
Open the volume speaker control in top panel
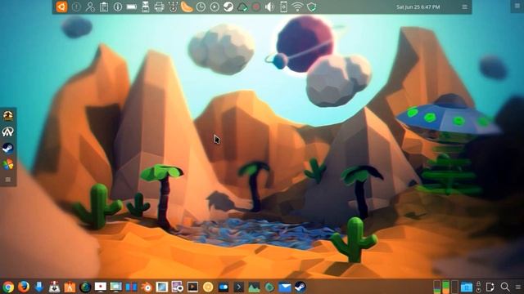click(269, 7)
